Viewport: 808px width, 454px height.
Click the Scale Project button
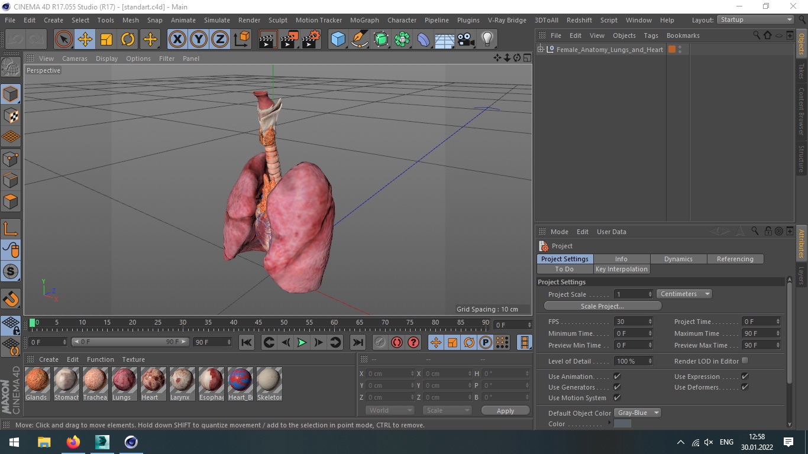[602, 306]
